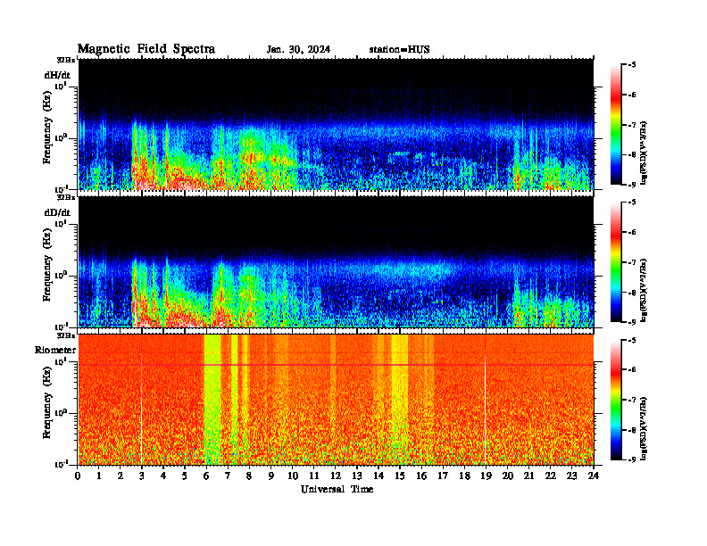Click the '32Hz' label above dH/dt panel
The width and height of the screenshot is (707, 546).
pyautogui.click(x=66, y=60)
